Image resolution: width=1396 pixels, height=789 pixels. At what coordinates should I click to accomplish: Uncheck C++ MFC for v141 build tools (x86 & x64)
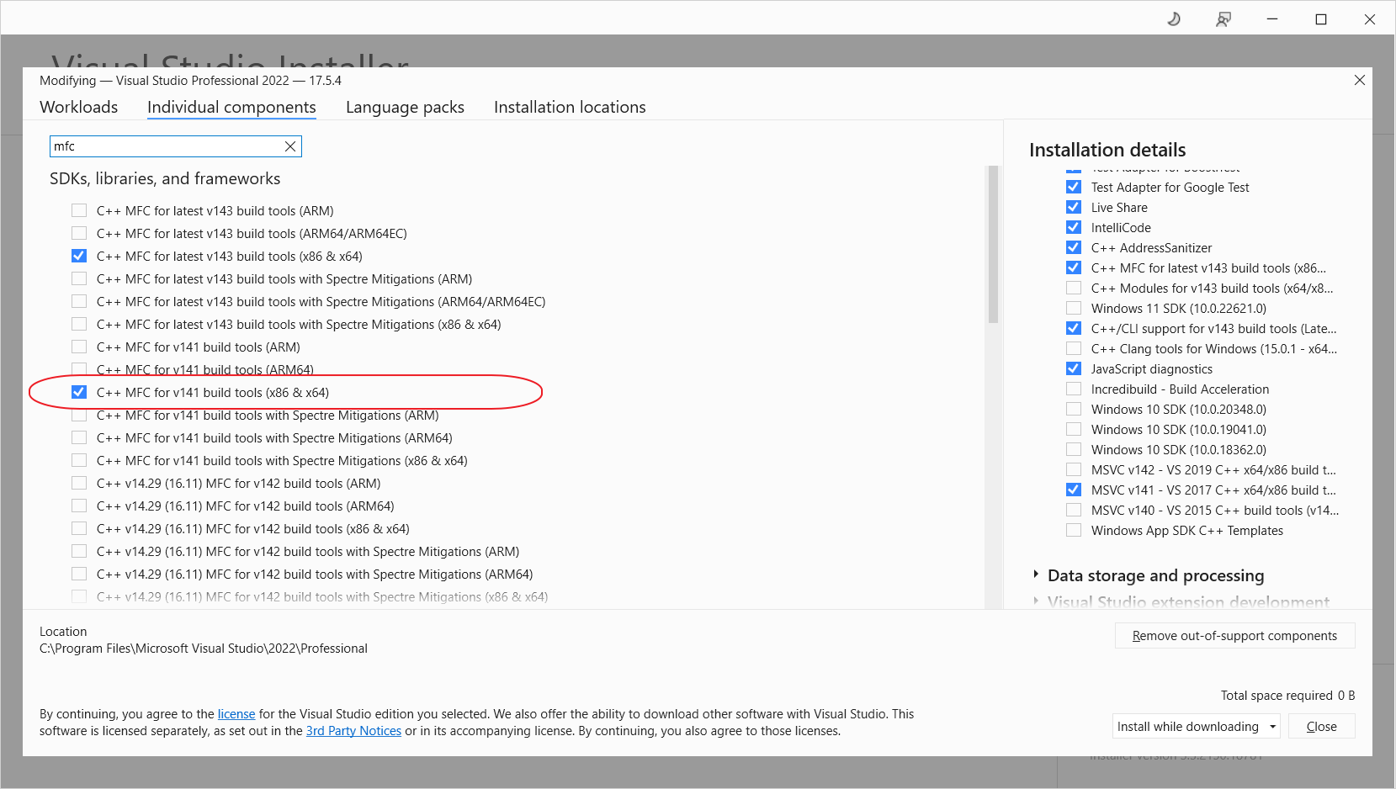pyautogui.click(x=79, y=392)
